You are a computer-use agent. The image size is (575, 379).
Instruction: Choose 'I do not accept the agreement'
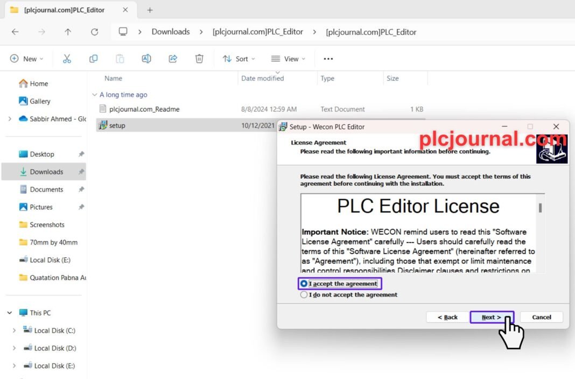pos(304,294)
